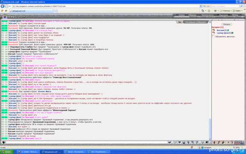Open the Знания game menu
The image size is (246, 154).
[x=181, y=15]
